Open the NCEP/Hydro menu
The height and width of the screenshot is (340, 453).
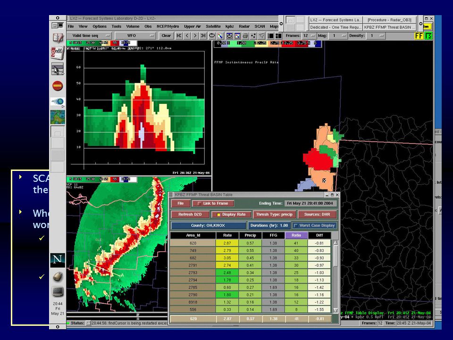(168, 26)
